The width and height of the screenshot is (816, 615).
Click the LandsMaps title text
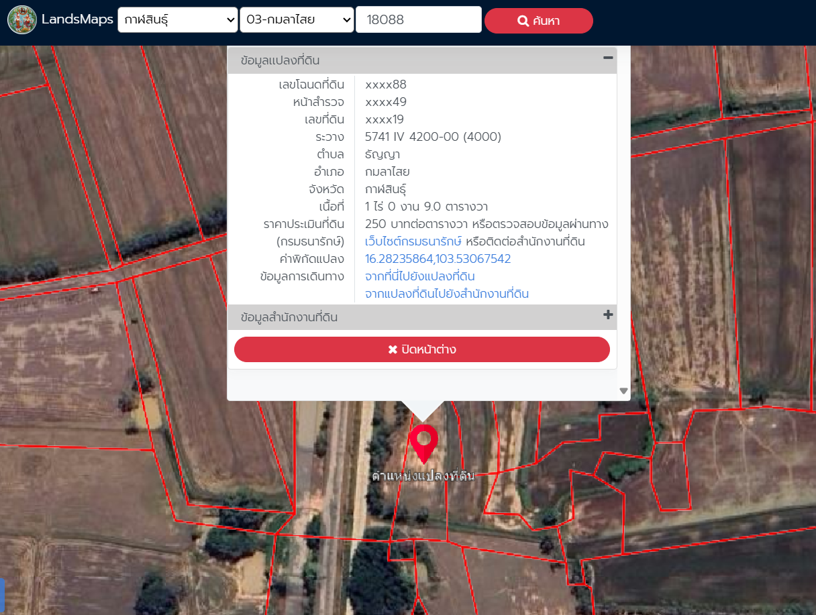click(77, 19)
